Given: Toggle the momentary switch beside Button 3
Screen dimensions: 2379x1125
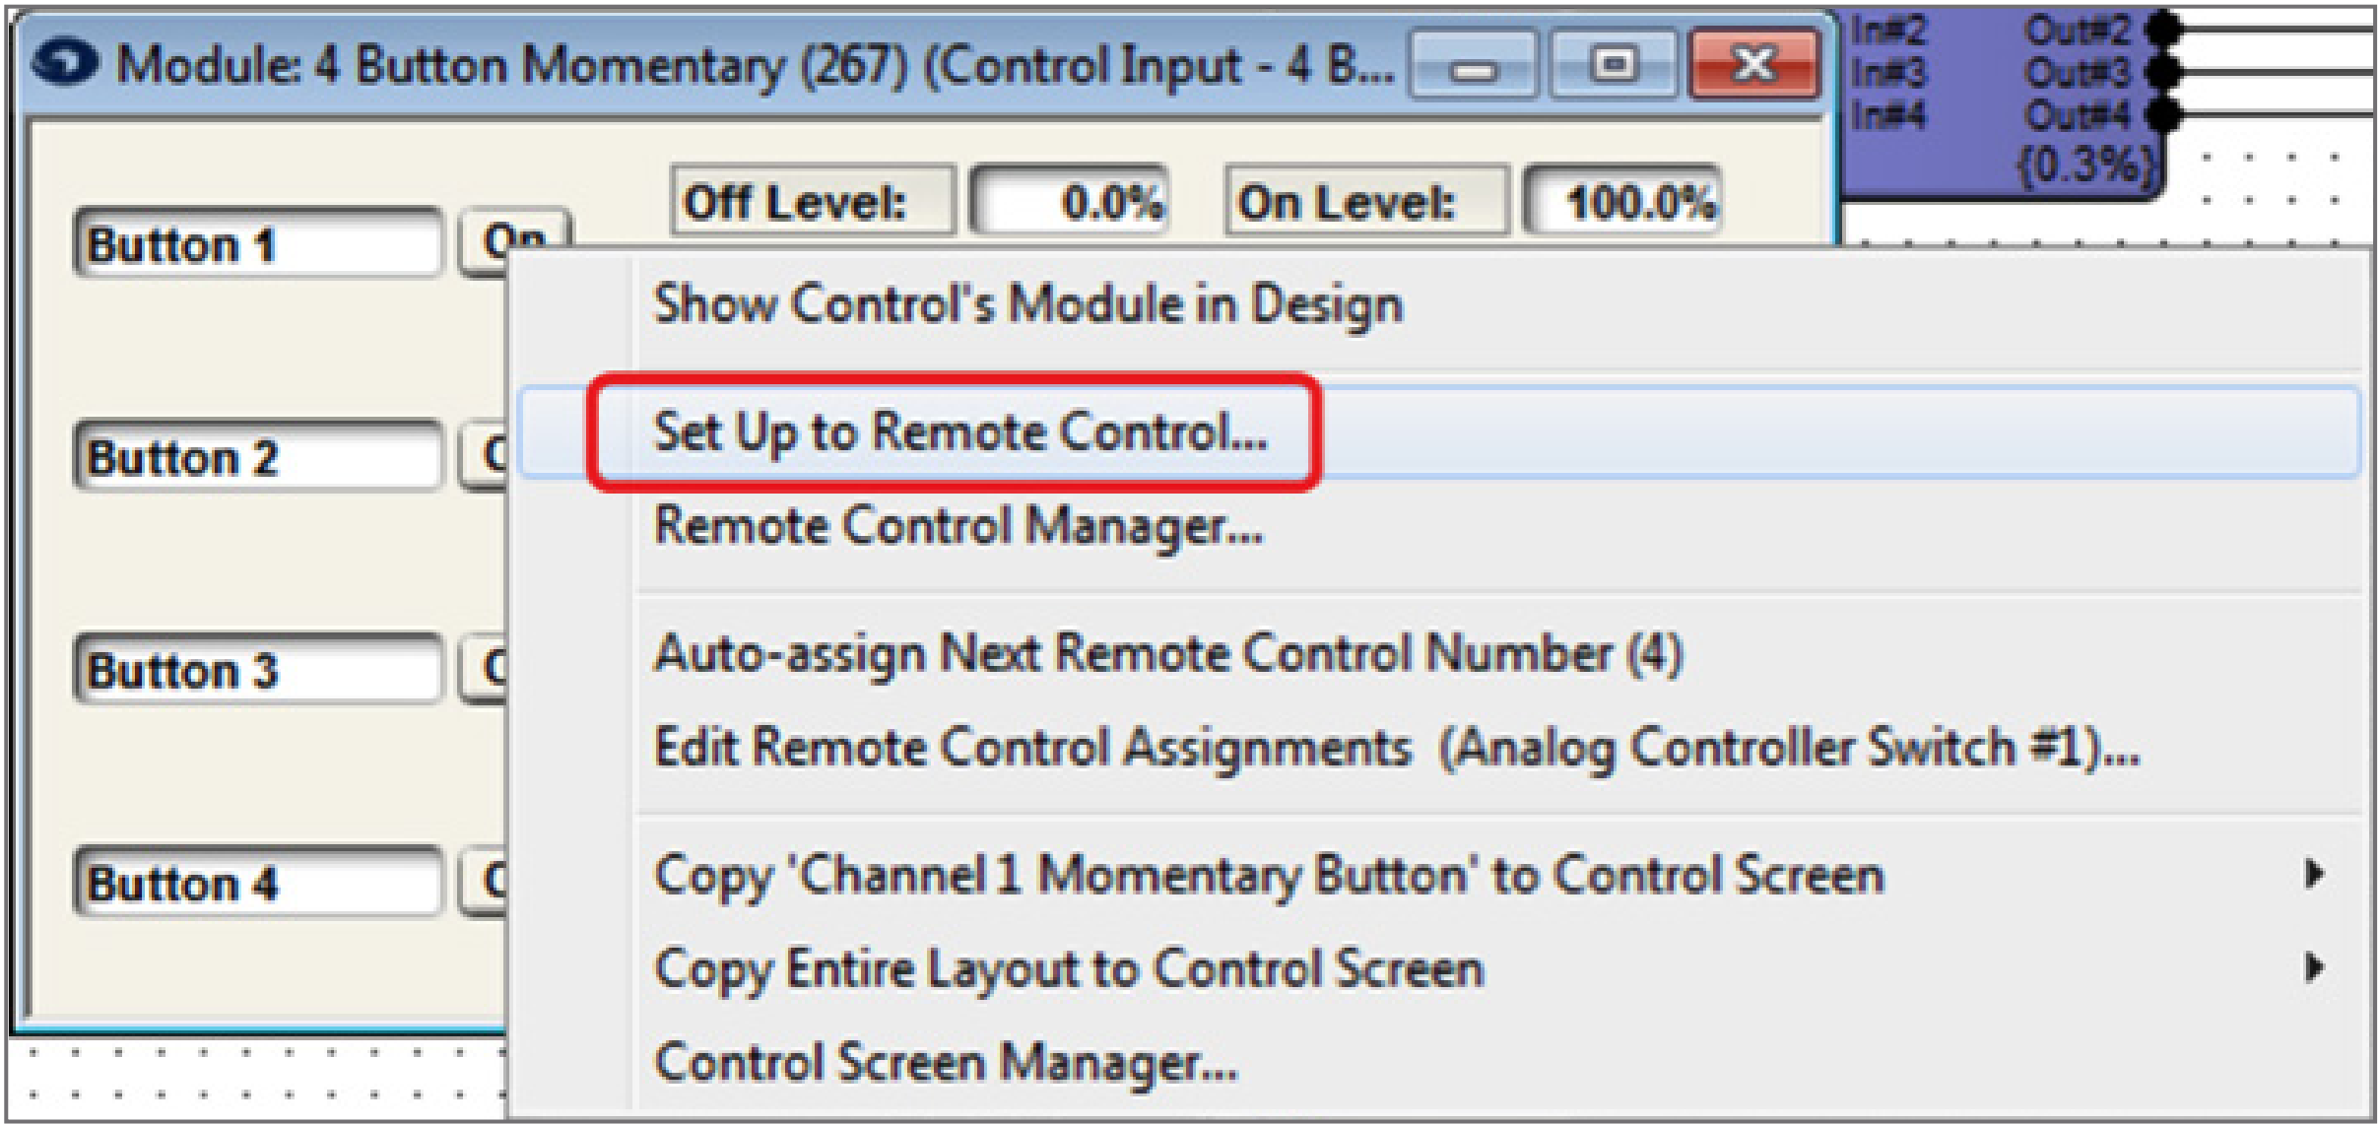Looking at the screenshot, I should coord(484,669).
